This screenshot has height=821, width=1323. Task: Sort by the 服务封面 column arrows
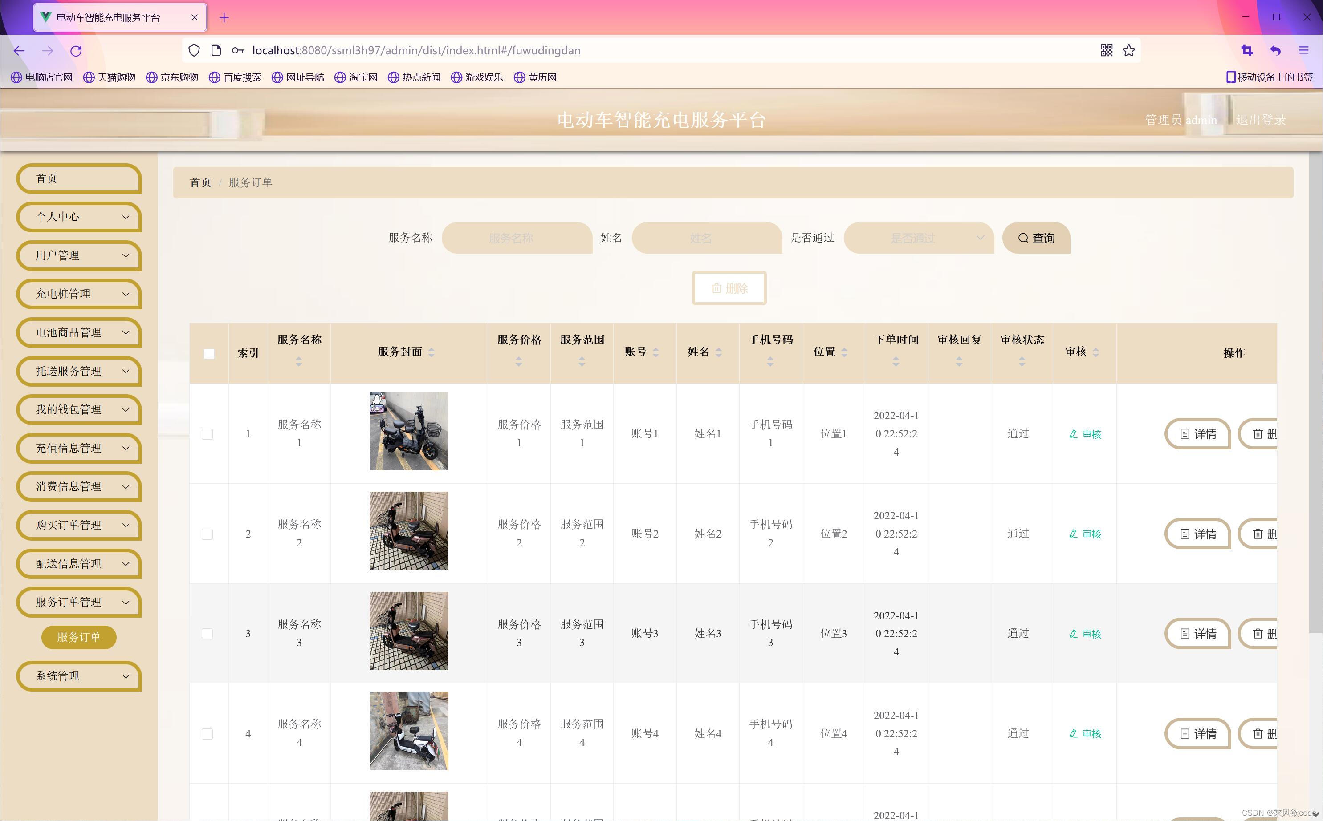(x=432, y=352)
